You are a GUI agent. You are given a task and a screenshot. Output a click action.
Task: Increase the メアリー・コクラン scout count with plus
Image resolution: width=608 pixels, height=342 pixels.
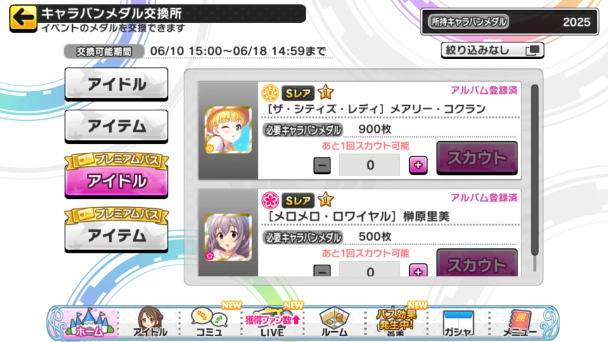click(x=418, y=165)
